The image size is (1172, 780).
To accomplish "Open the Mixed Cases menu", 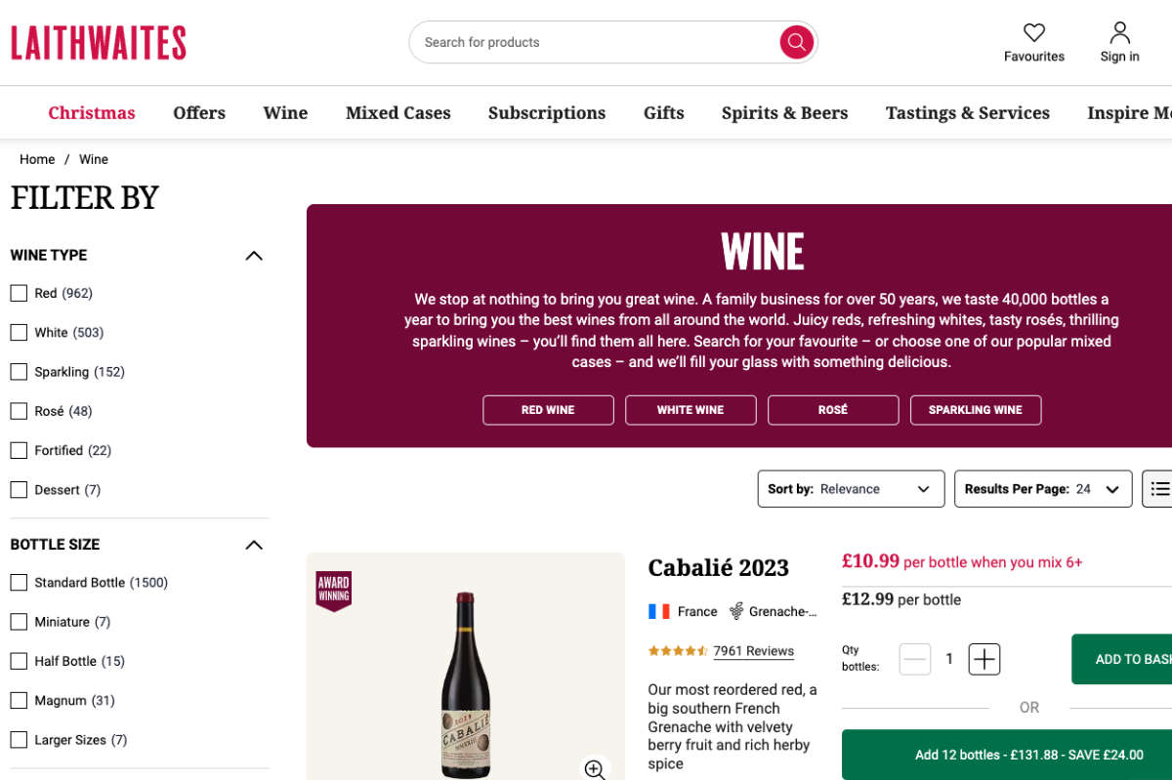I will click(398, 113).
